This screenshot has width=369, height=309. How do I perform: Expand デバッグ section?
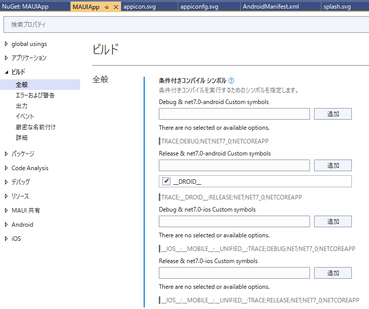[6, 182]
